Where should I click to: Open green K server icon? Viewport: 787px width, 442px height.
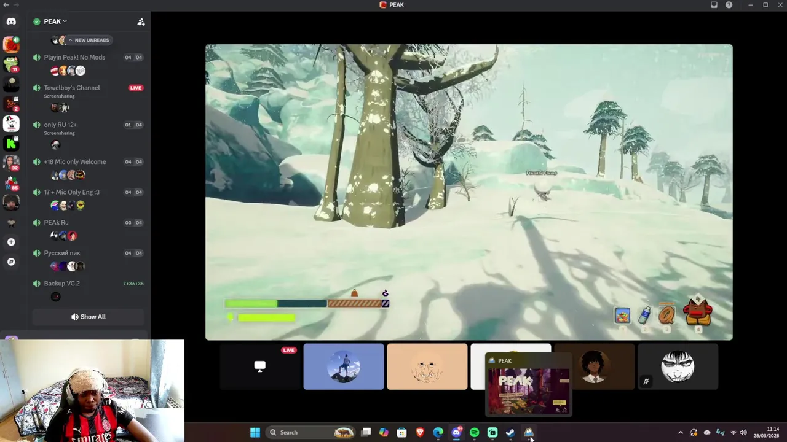(x=11, y=143)
